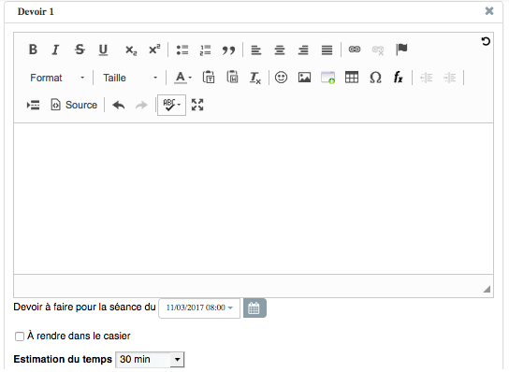Align text to the left
This screenshot has height=372, width=509.
click(x=256, y=50)
